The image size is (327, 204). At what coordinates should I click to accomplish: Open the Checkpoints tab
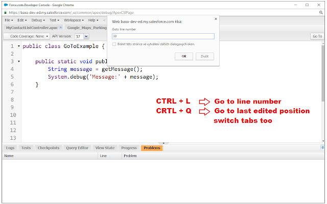(49, 148)
